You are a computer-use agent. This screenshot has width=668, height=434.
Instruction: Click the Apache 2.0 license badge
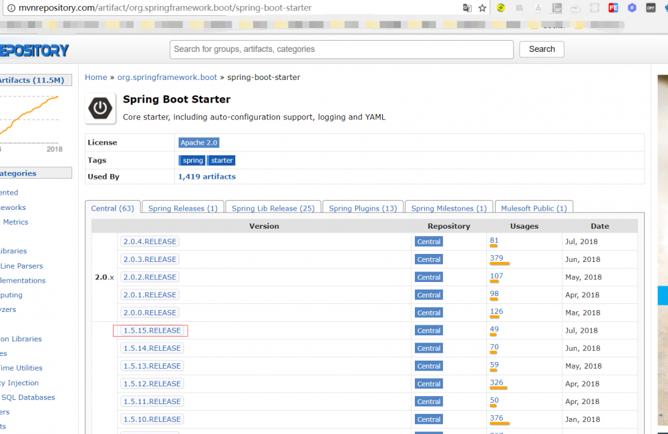click(198, 143)
